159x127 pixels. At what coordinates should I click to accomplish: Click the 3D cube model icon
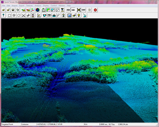pos(17,10)
